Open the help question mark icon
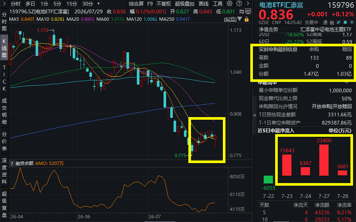This screenshot has height=222, width=356. point(239,4)
